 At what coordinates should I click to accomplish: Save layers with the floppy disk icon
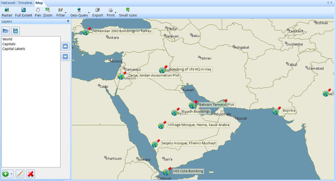pos(15,31)
